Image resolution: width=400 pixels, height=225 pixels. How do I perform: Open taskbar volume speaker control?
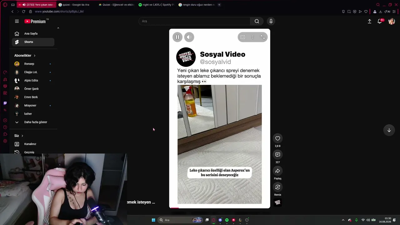tap(368, 220)
